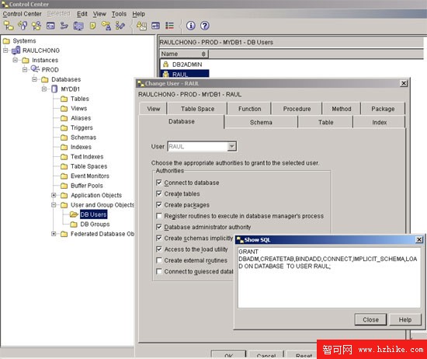Open the Control Center menu

tap(22, 14)
